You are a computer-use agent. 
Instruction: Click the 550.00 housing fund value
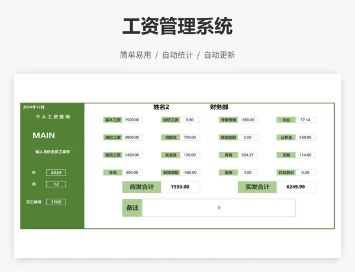(x=305, y=137)
